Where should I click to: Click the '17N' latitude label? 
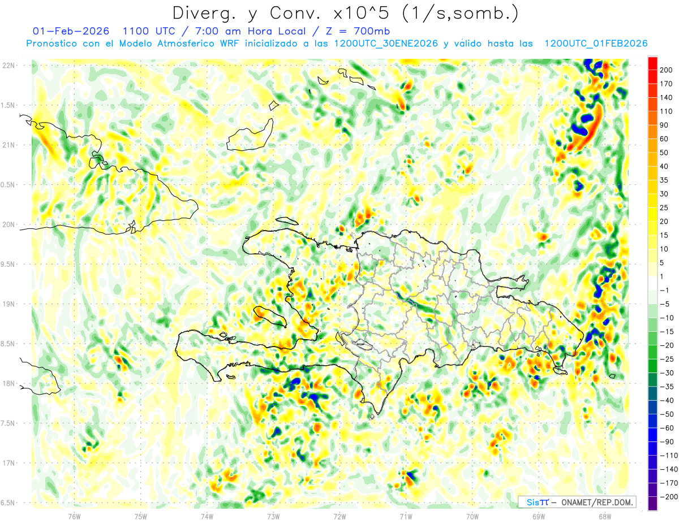click(8, 462)
